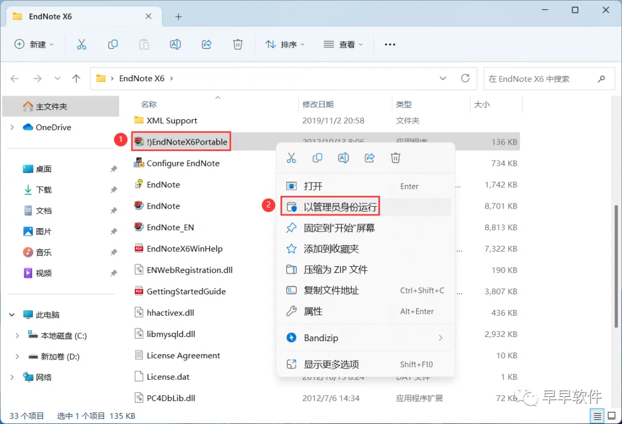This screenshot has width=622, height=424.
Task: Collapse the This PC (此电脑) node
Action: [12, 315]
